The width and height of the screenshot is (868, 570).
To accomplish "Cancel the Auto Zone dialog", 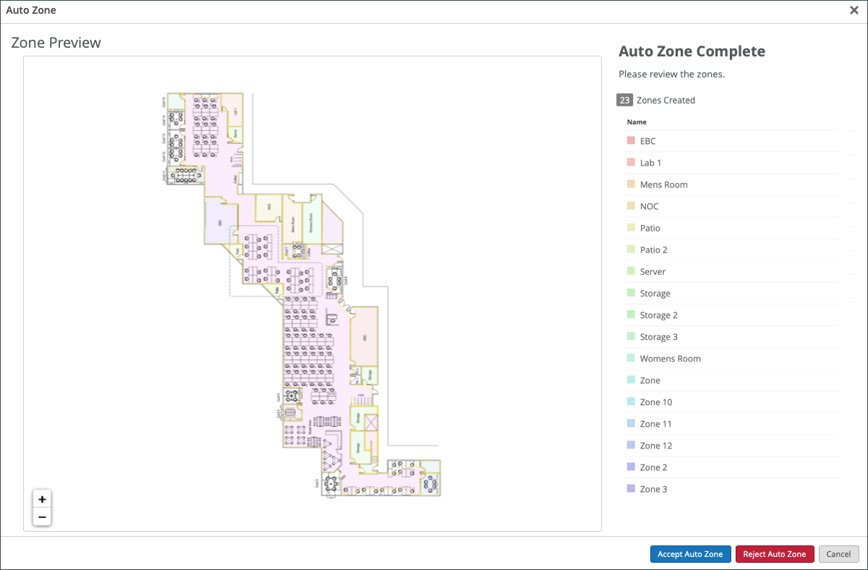I will 838,554.
